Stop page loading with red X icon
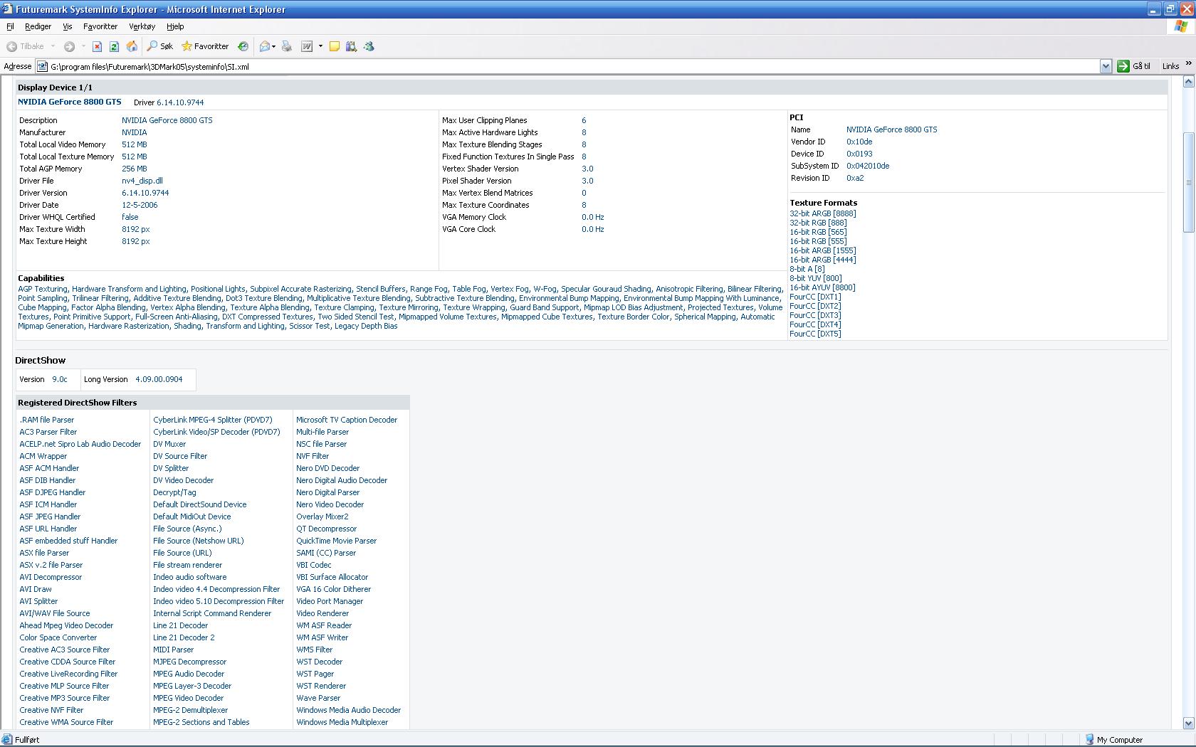Image resolution: width=1196 pixels, height=747 pixels. pyautogui.click(x=97, y=46)
